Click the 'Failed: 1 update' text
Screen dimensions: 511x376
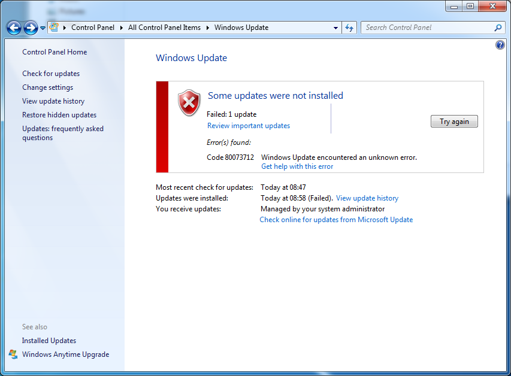tap(231, 114)
